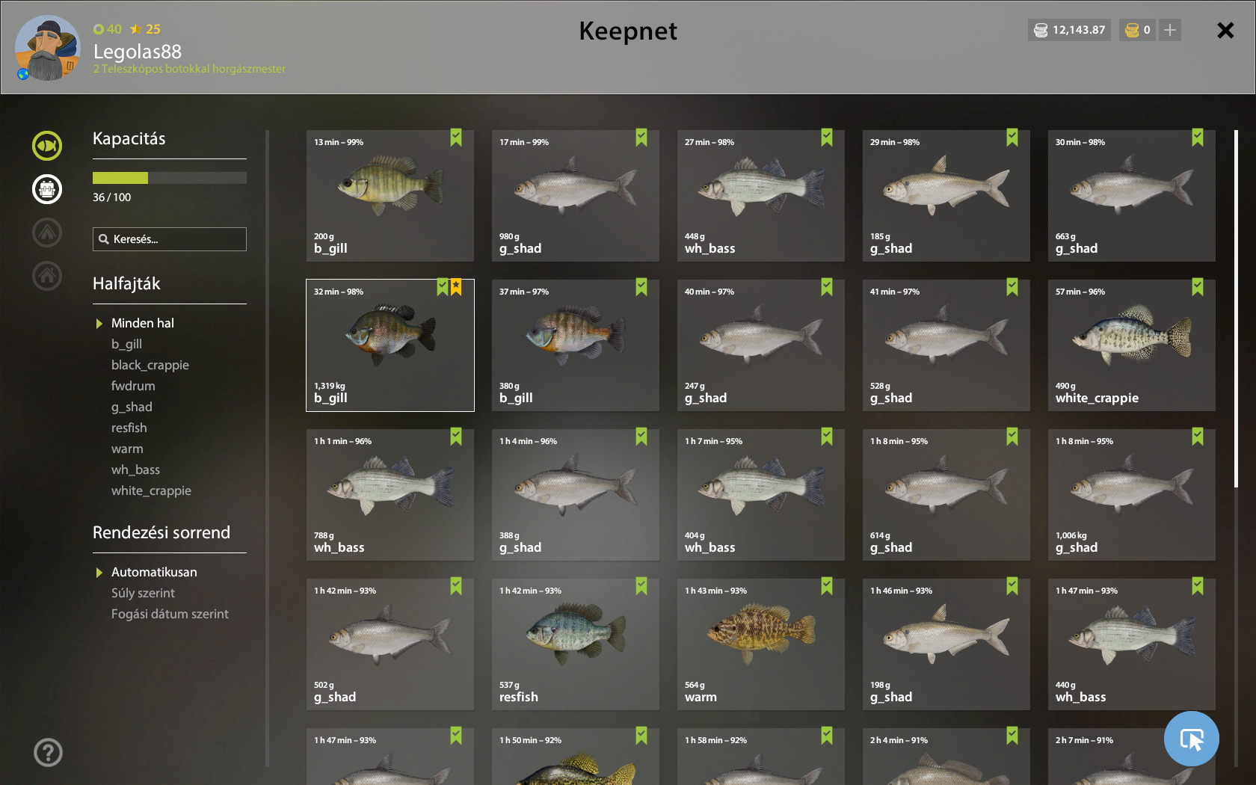
Task: Select Minden hal fish filter
Action: point(142,323)
